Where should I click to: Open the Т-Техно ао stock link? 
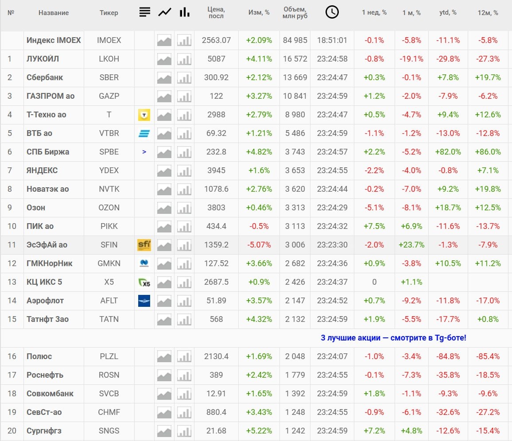(x=47, y=115)
